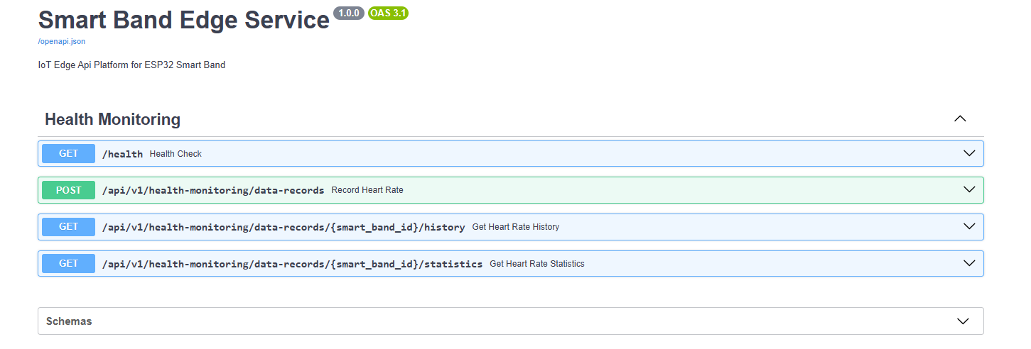This screenshot has width=1031, height=349.
Task: Click the Schemas section label
Action: tap(69, 321)
